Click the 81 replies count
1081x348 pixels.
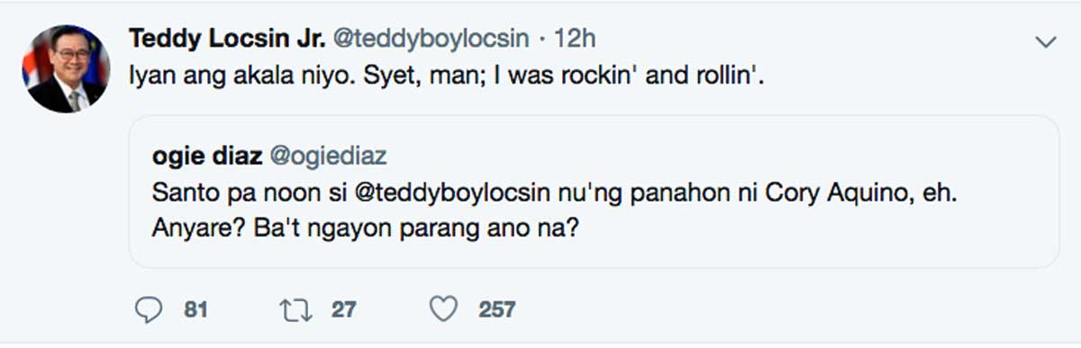195,310
